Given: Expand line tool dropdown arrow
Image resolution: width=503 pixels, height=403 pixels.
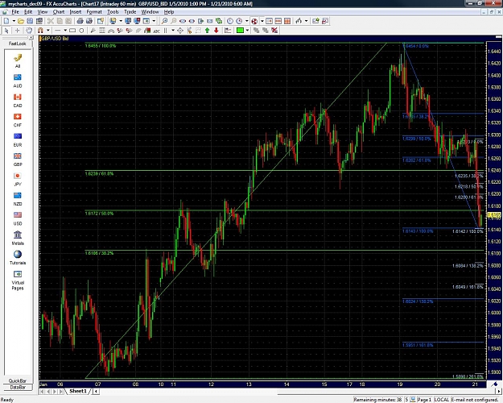Looking at the screenshot, I should [65, 30].
